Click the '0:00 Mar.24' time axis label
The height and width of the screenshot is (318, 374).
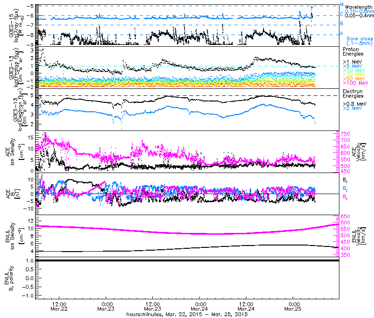(x=199, y=306)
